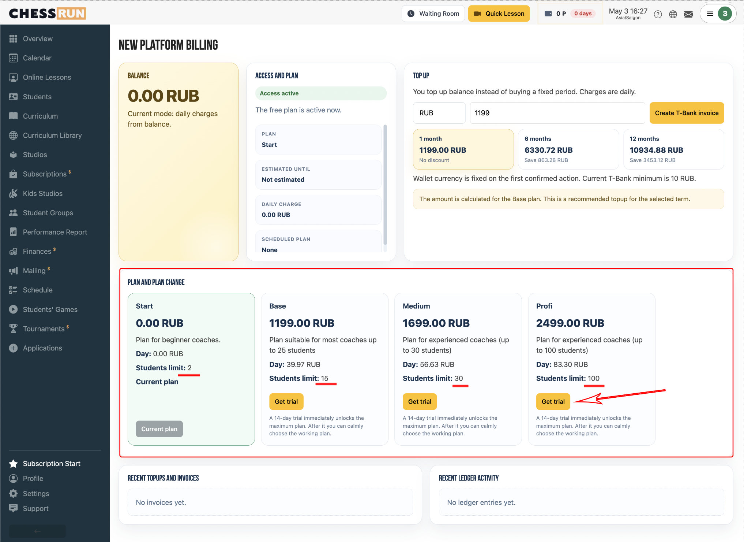Open the mail envelope icon
744x542 pixels.
688,14
